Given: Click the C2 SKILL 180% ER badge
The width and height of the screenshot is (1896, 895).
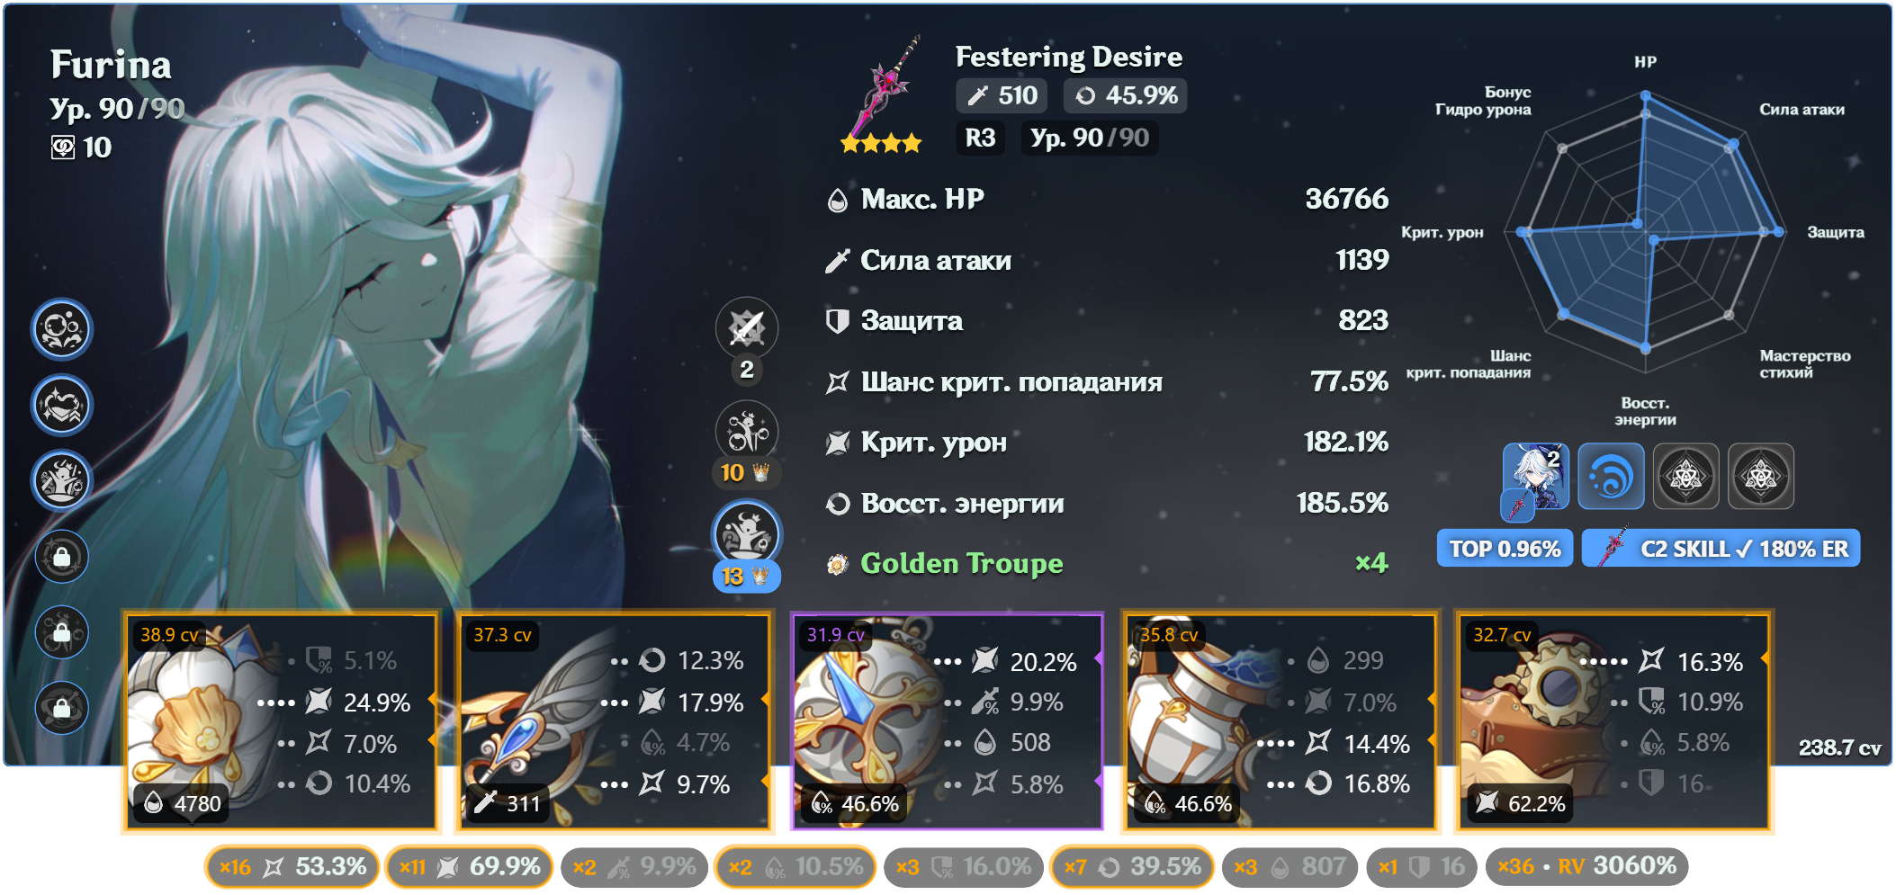Looking at the screenshot, I should coord(1721,549).
